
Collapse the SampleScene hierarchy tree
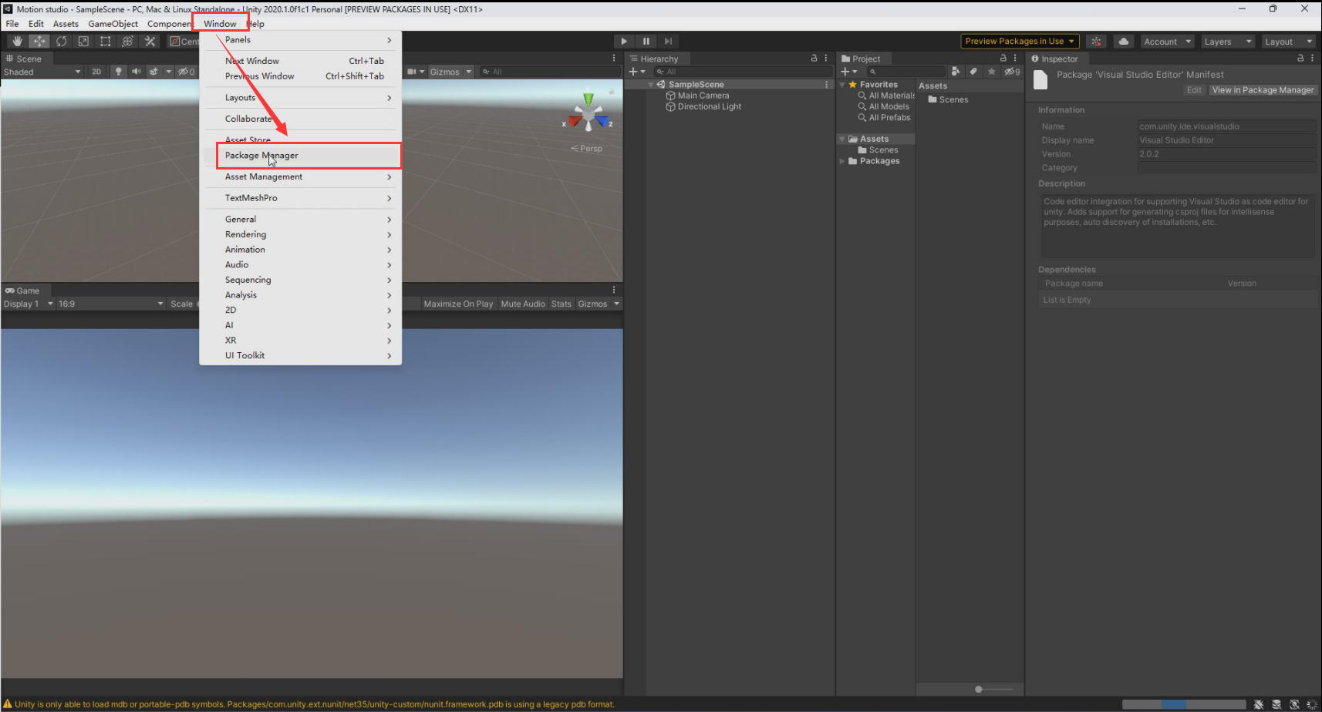coord(651,85)
